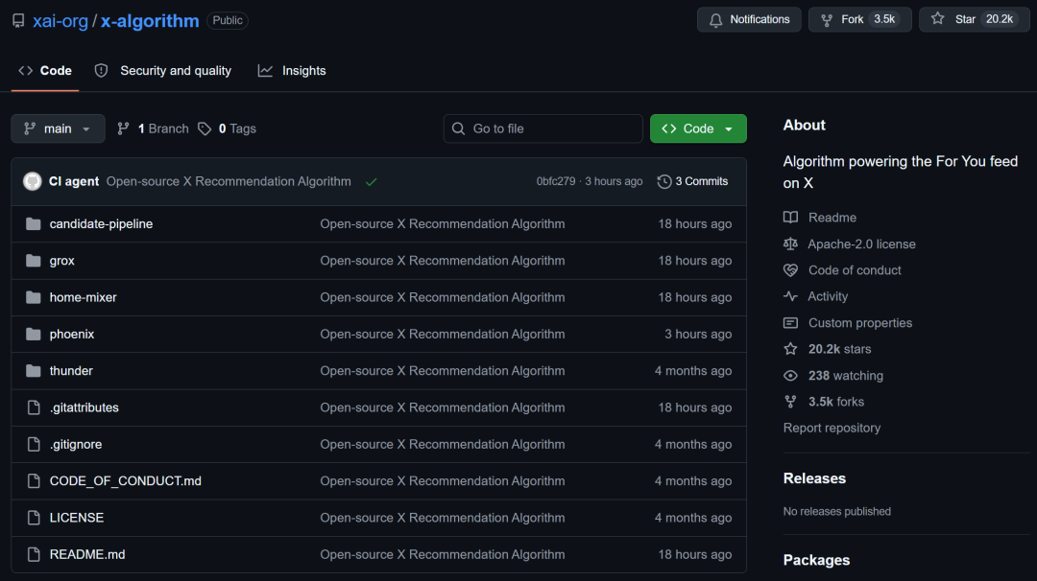Screen dimensions: 1037x581
Task: Click the folder icon beside grox
Action: (33, 261)
